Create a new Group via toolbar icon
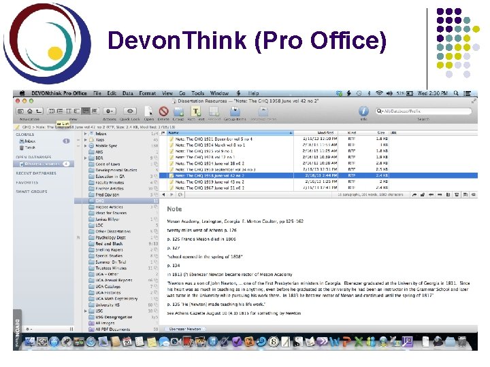The height and width of the screenshot is (367, 490). [179, 111]
